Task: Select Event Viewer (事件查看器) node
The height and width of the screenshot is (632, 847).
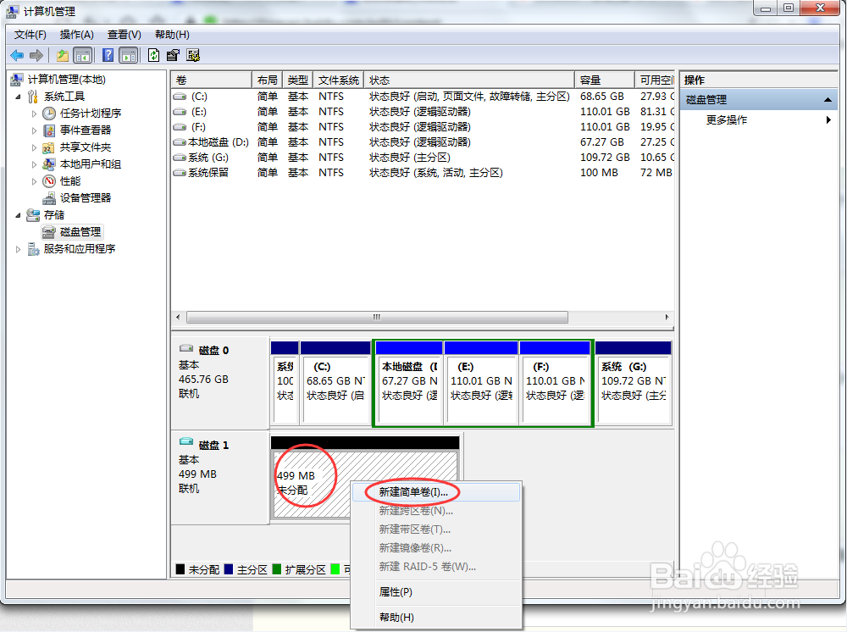Action: click(x=86, y=130)
